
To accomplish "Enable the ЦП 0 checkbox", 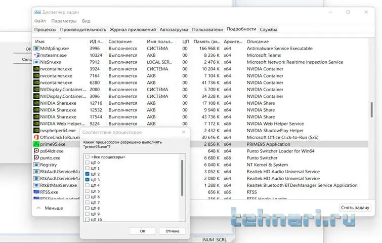I will [x=87, y=163].
